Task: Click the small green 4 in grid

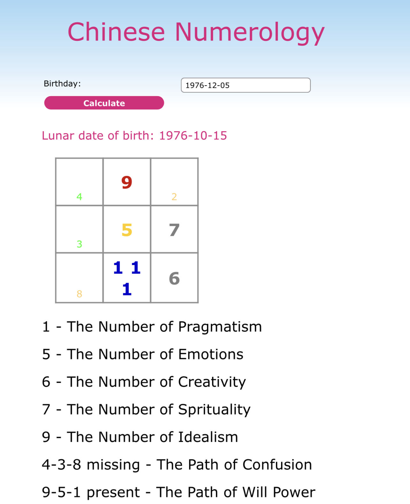Action: pyautogui.click(x=79, y=197)
